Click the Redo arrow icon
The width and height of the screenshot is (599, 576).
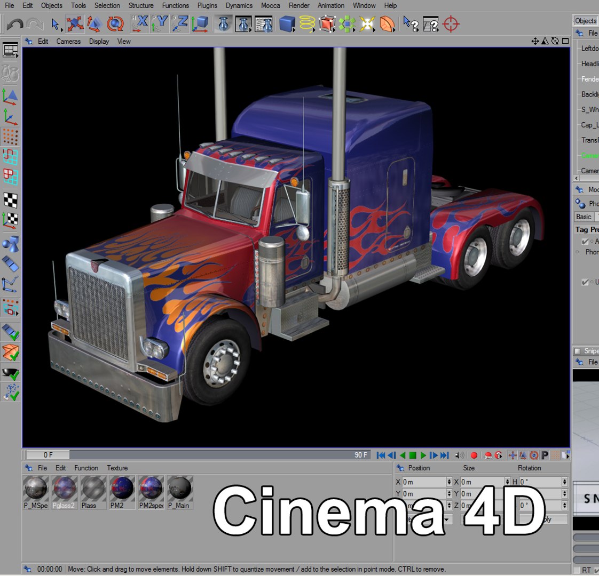35,25
